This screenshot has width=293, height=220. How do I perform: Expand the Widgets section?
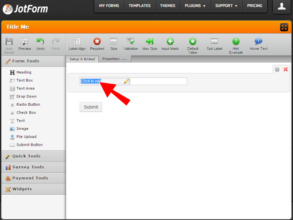click(x=34, y=189)
